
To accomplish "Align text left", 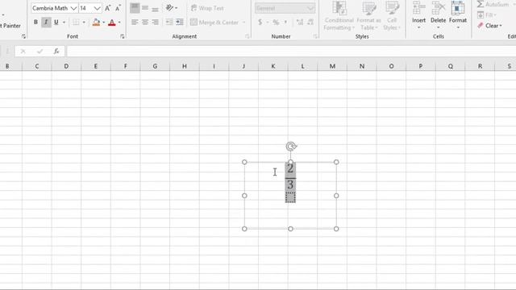I will pyautogui.click(x=135, y=23).
